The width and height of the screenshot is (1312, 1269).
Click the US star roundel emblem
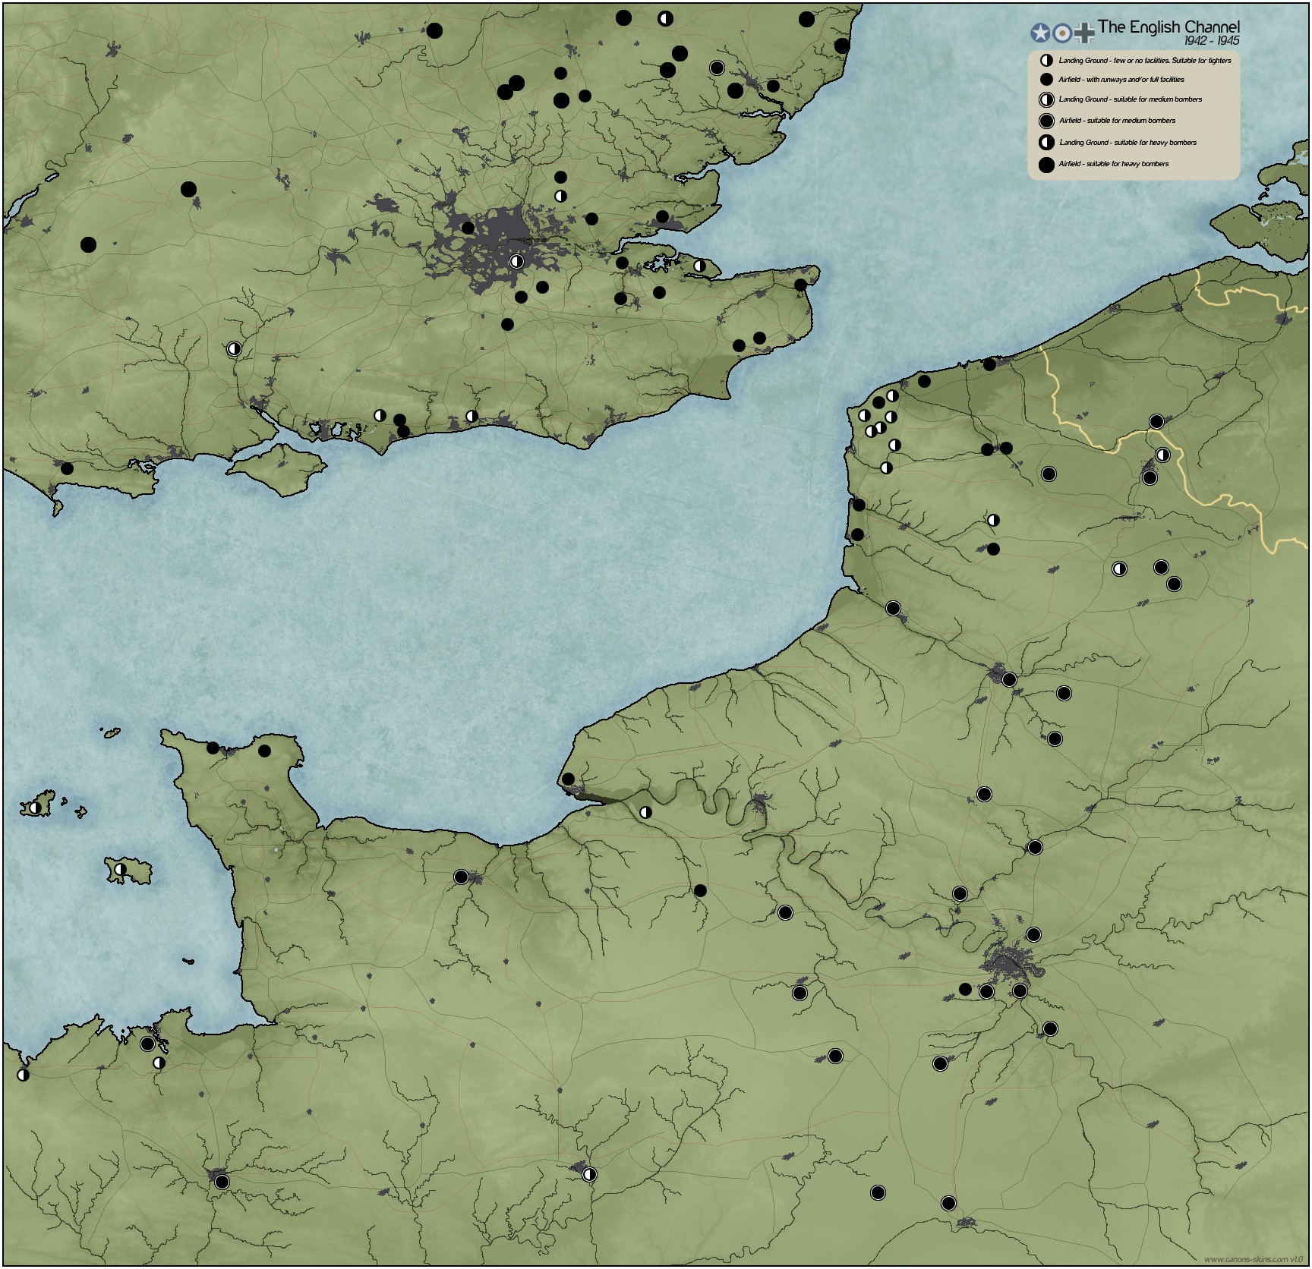pos(1040,33)
